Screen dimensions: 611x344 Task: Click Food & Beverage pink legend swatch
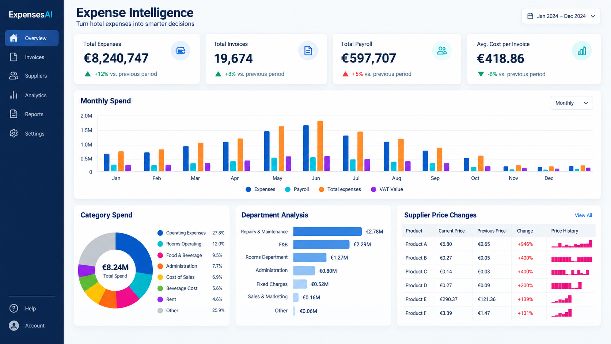click(160, 255)
